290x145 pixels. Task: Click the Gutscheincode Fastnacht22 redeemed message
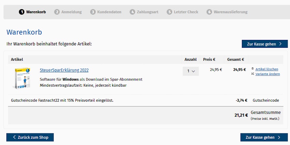tap(62, 100)
